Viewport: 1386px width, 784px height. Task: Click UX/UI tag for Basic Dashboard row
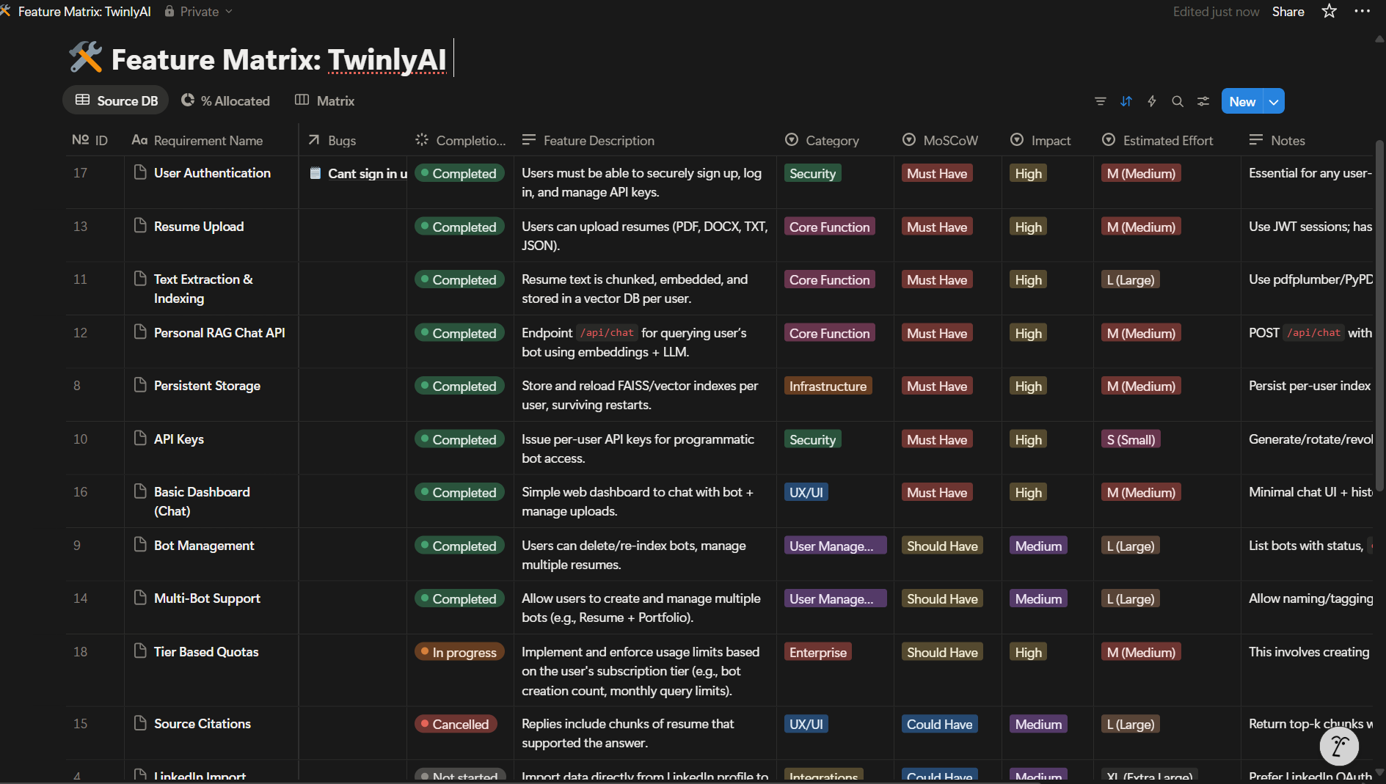806,492
